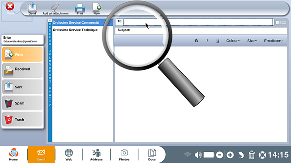Open the Received mailbox
Screen dimensions: 291x163
point(22,71)
